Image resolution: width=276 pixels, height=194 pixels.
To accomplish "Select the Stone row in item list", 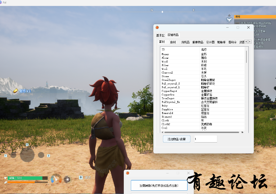I will (x=203, y=76).
